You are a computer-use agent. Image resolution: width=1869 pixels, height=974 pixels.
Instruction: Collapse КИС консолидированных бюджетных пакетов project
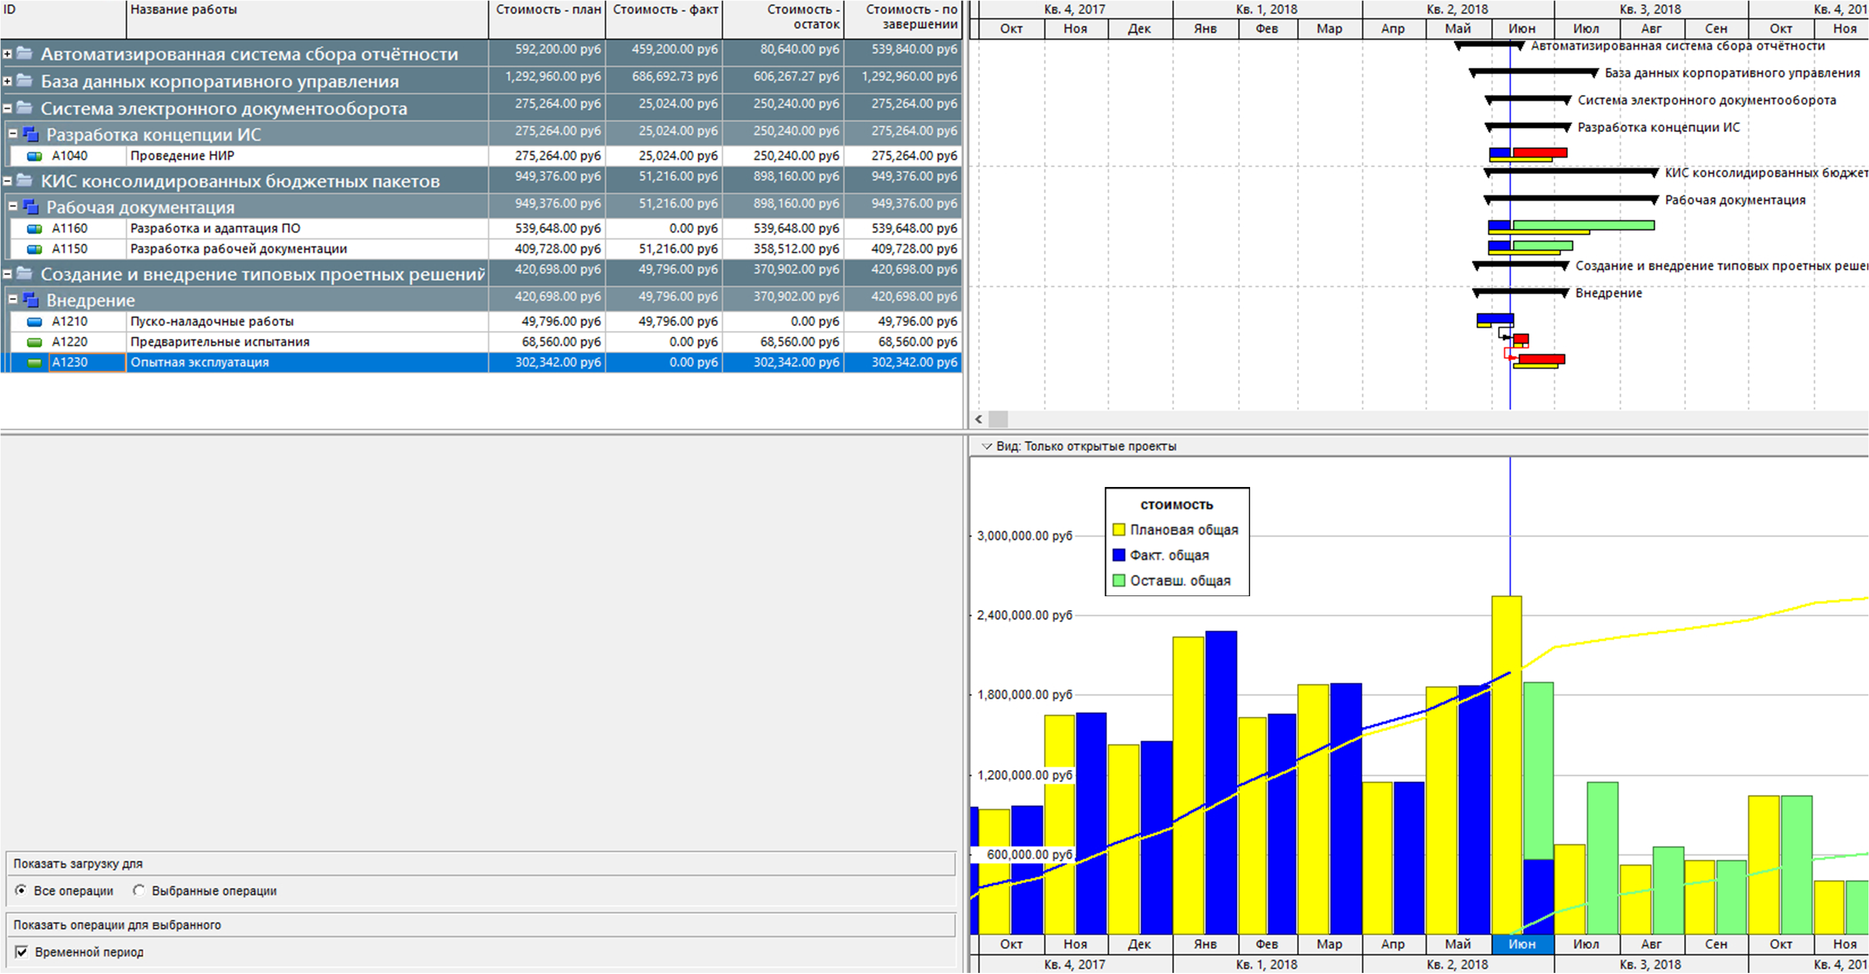[7, 181]
